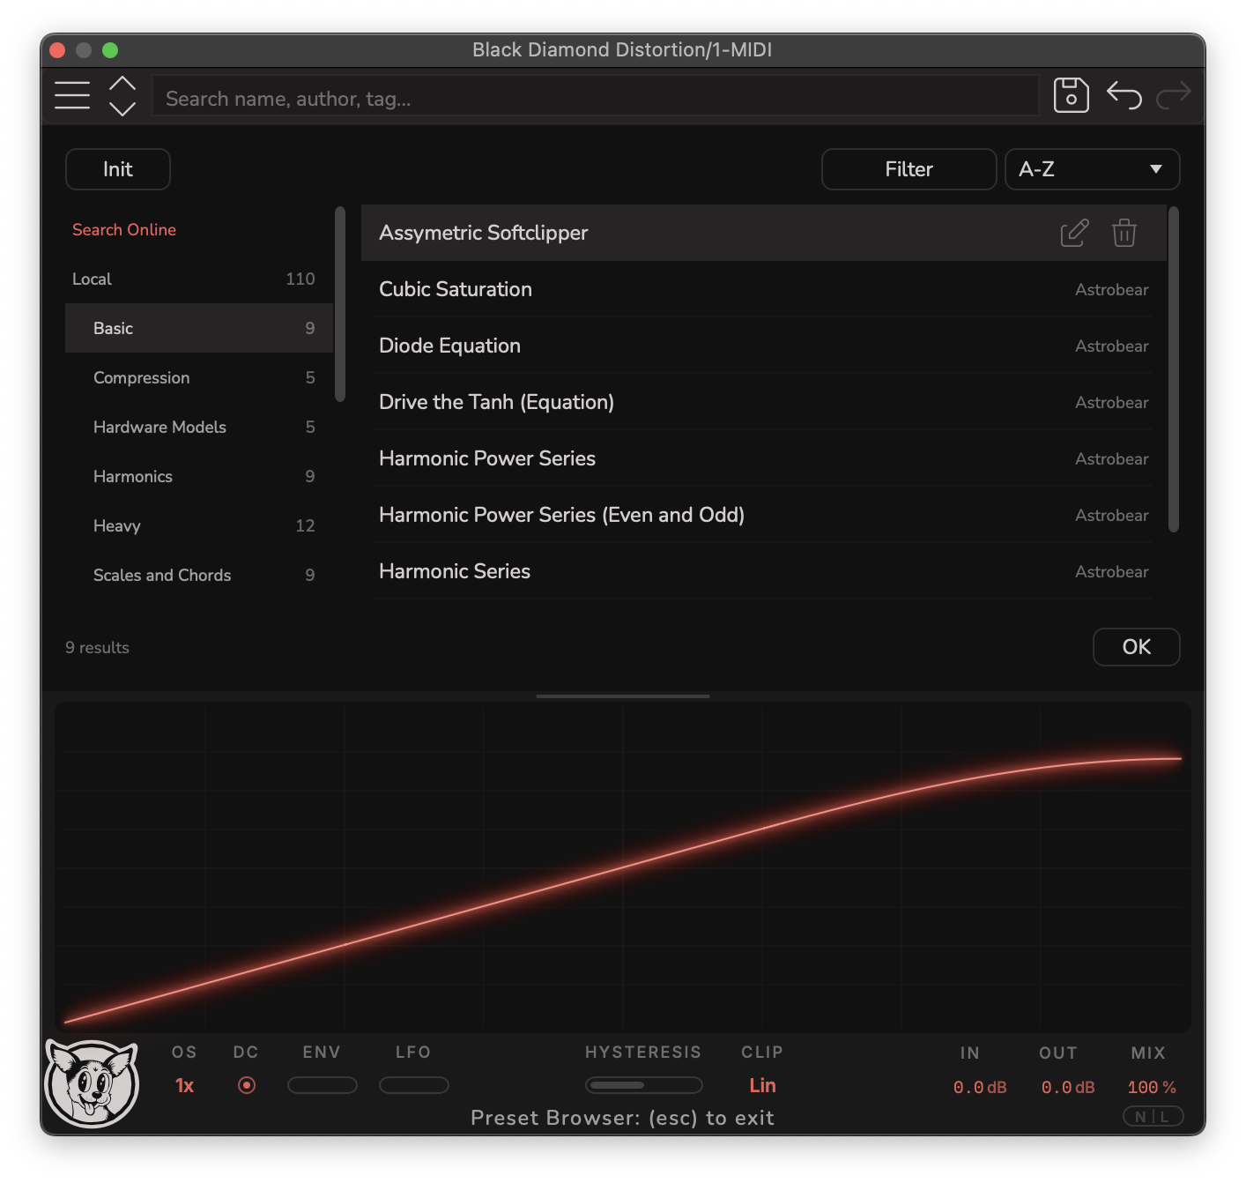Change the OS 1x oversampling value
This screenshot has width=1246, height=1183.
click(x=184, y=1086)
